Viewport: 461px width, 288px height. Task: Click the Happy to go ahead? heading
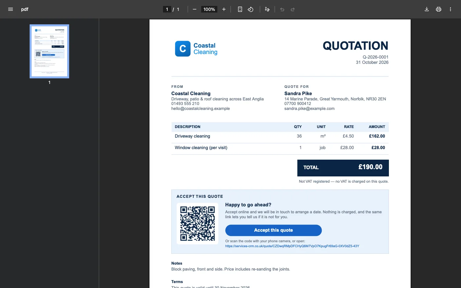click(x=248, y=205)
